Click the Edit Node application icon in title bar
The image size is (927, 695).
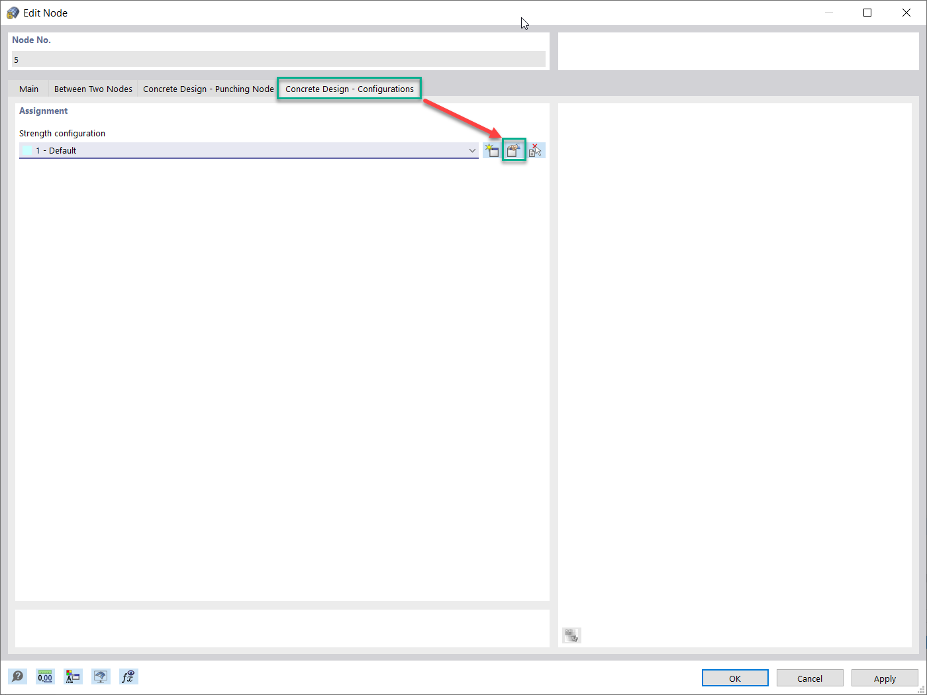click(x=12, y=12)
